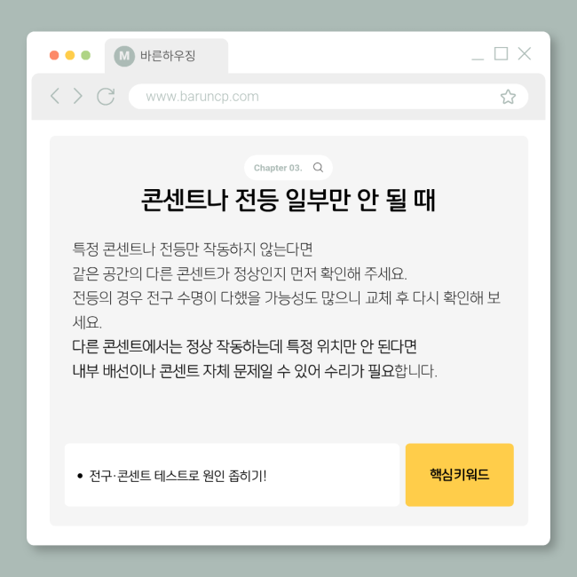Select the 바른하우징 browser tab
This screenshot has width=577, height=577.
(166, 56)
